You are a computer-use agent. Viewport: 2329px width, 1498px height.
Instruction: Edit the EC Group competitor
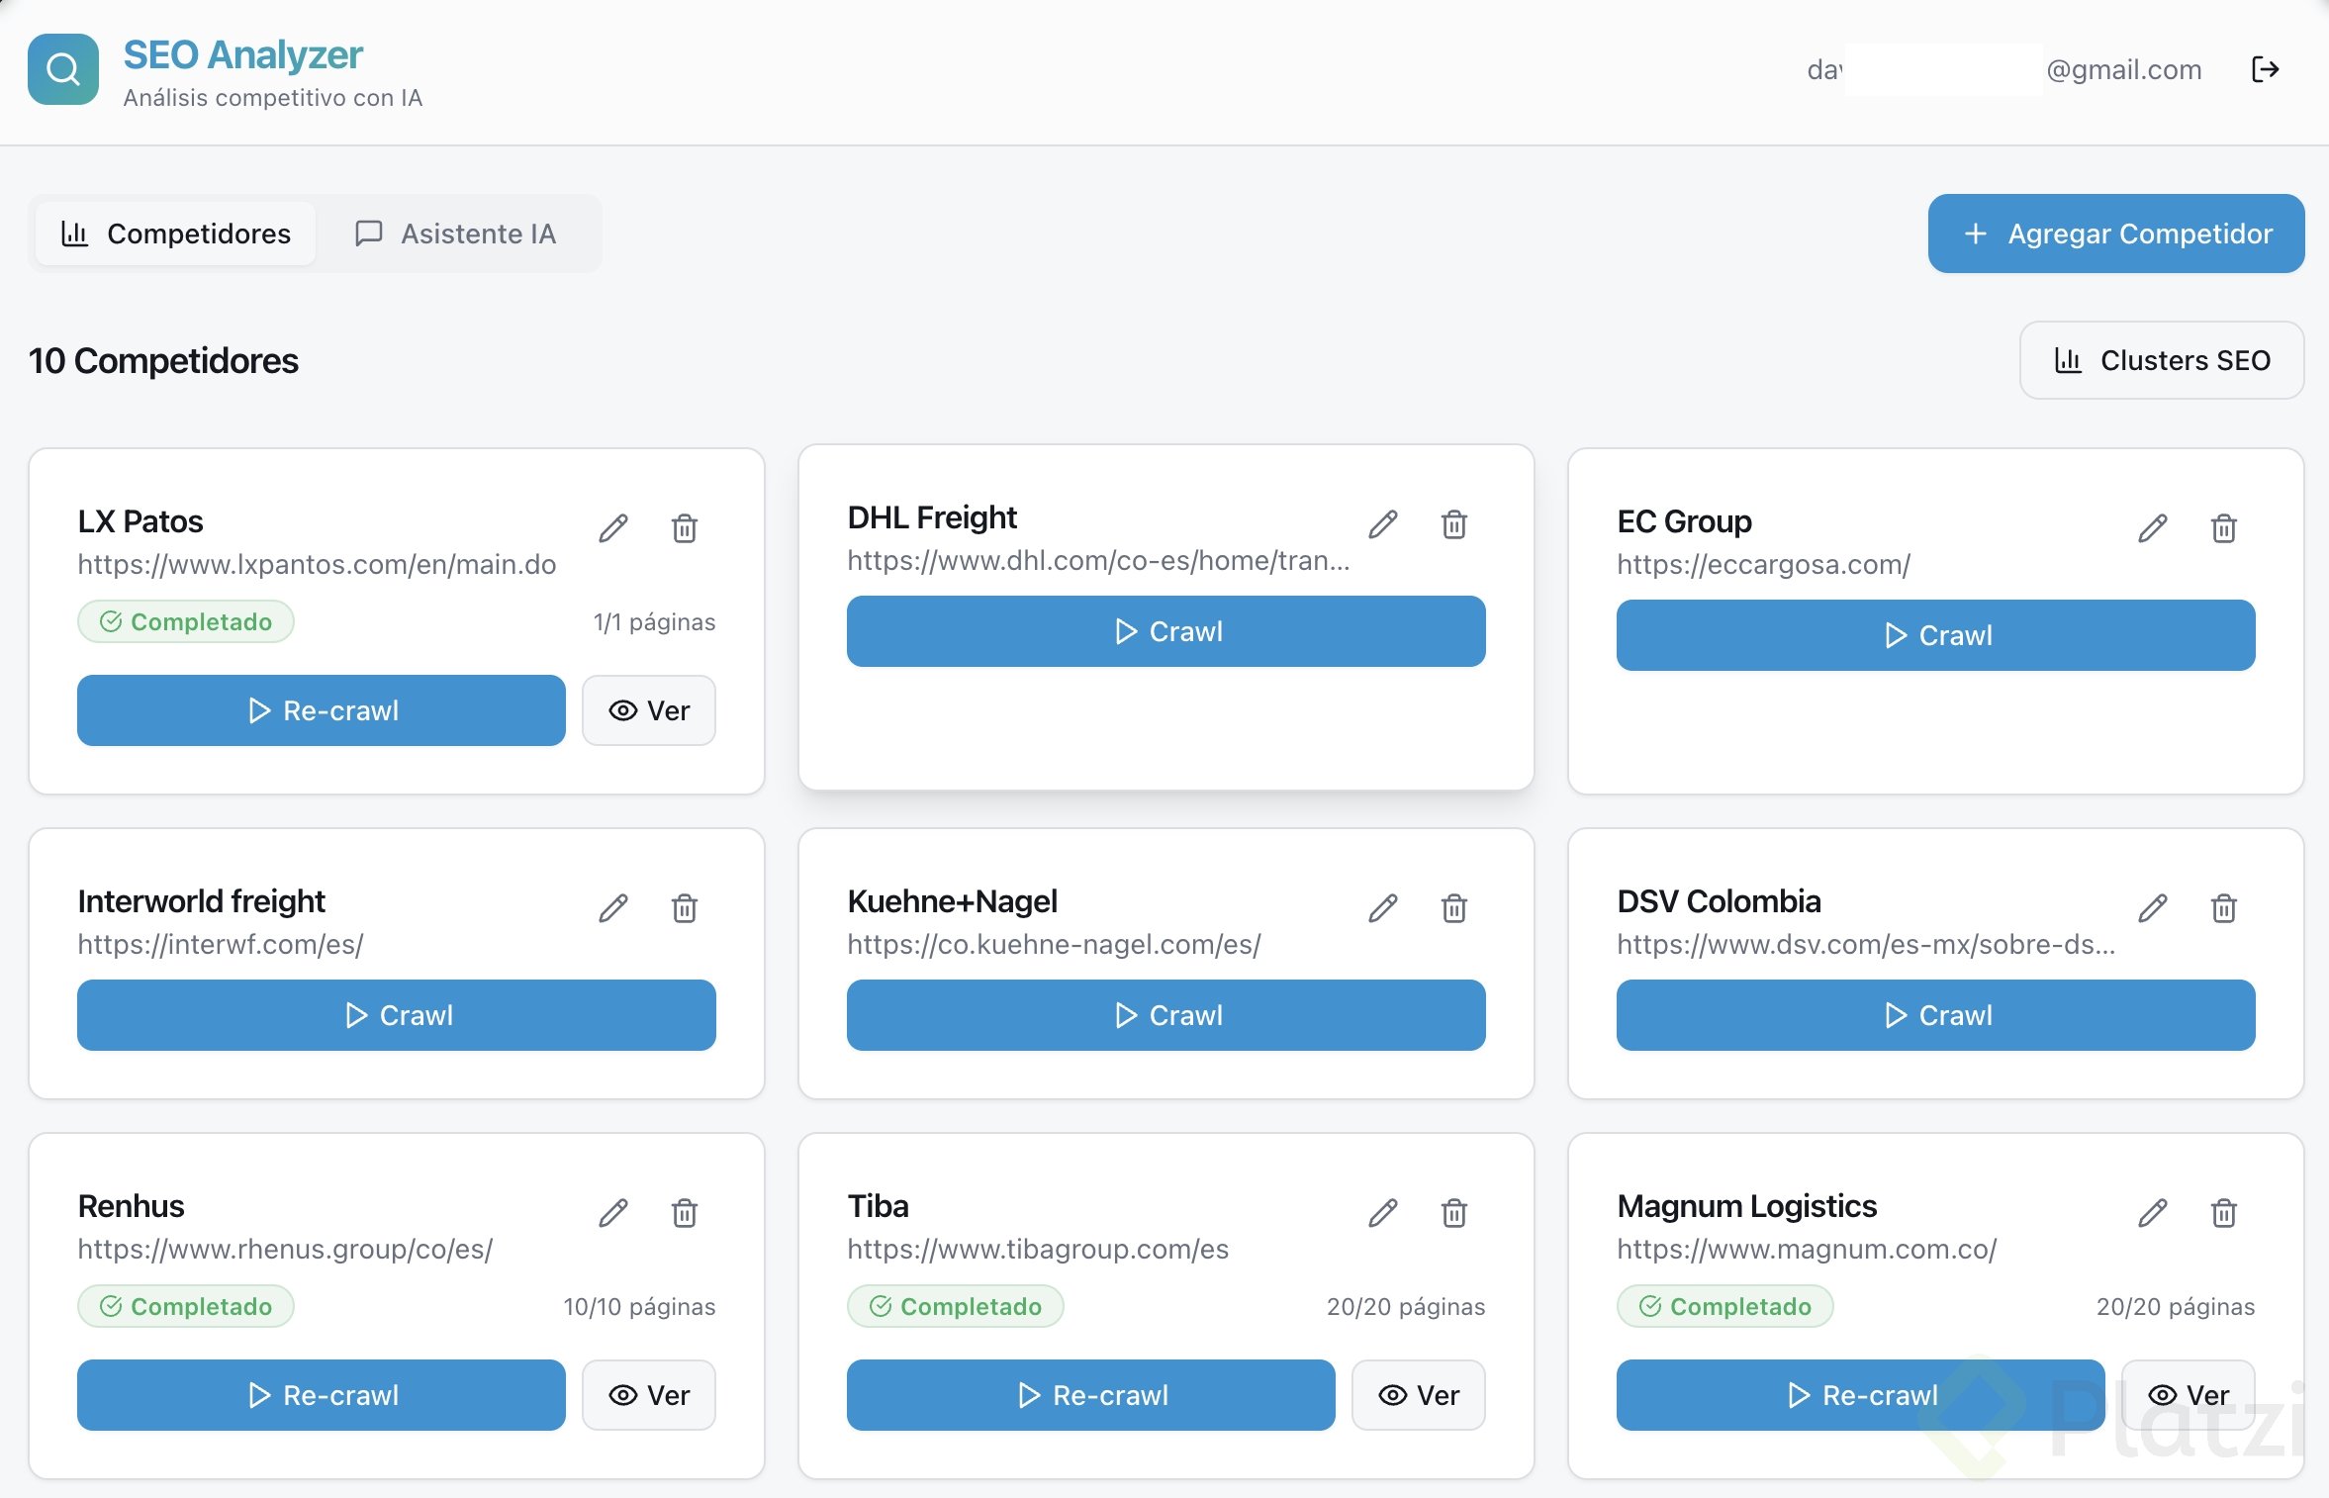2152,528
